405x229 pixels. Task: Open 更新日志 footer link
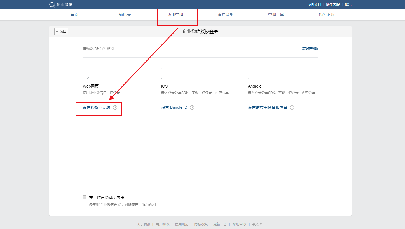coord(220,224)
